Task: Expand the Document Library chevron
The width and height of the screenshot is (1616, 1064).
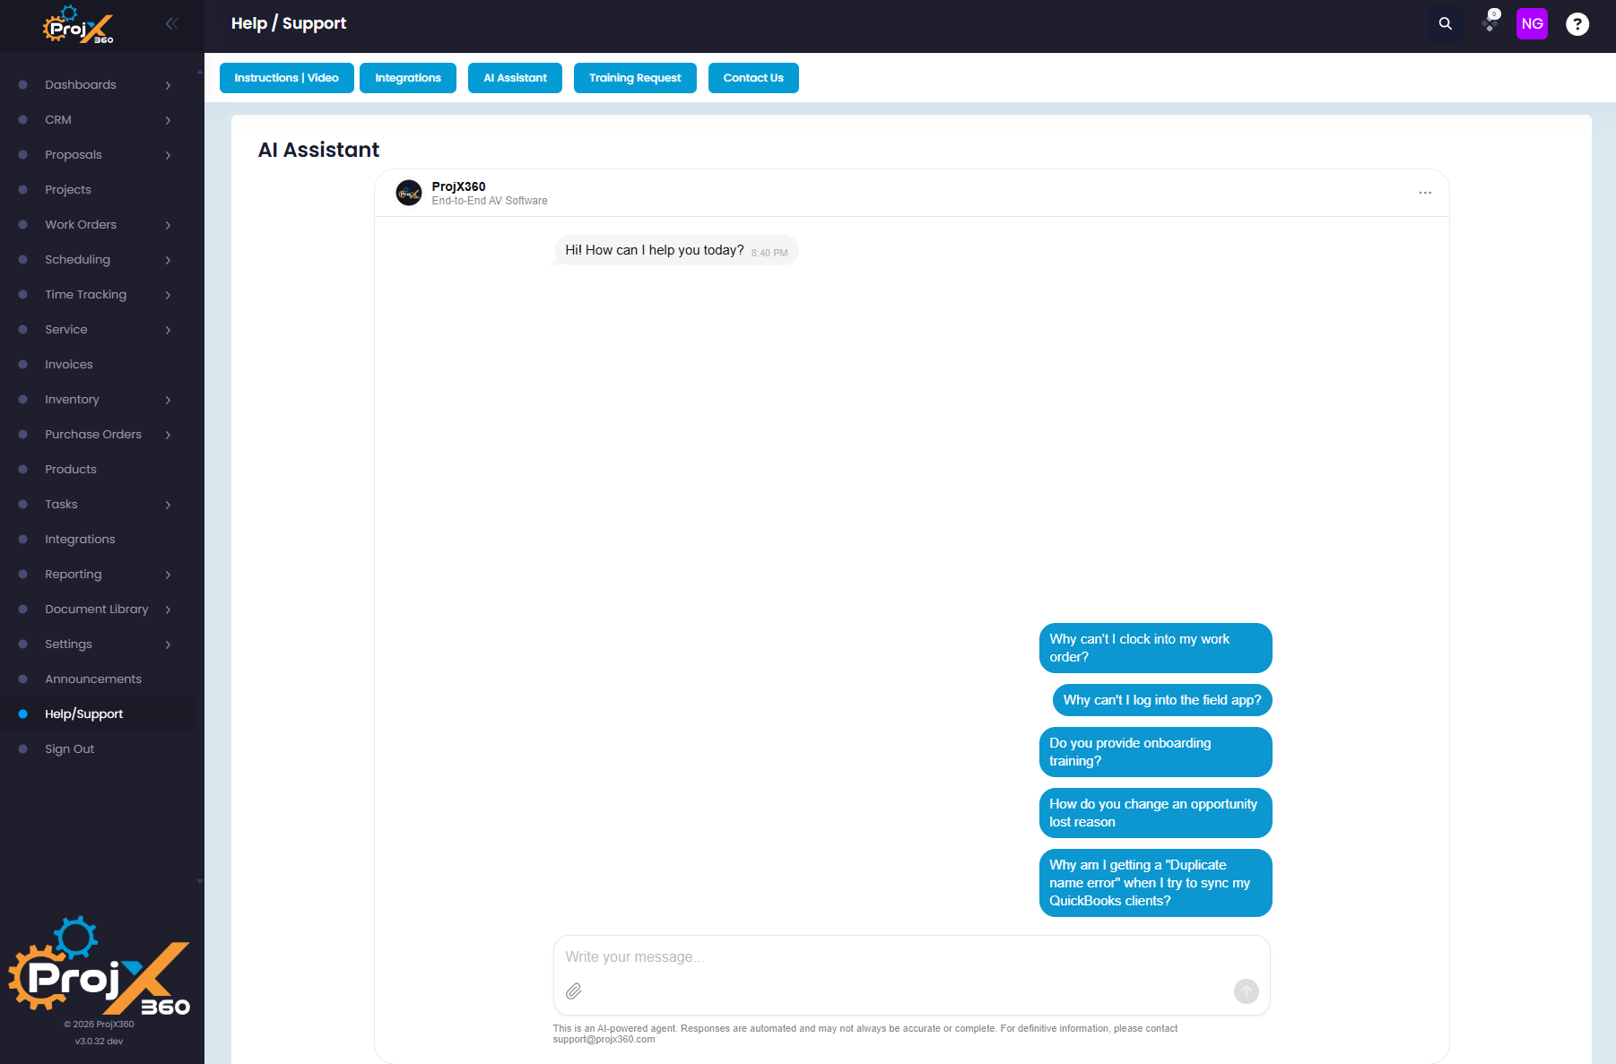Action: pyautogui.click(x=168, y=610)
